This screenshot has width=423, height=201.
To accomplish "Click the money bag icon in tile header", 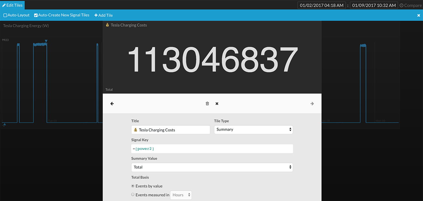I will [x=107, y=25].
